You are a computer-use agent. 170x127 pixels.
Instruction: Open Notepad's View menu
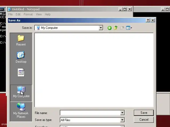39,14
